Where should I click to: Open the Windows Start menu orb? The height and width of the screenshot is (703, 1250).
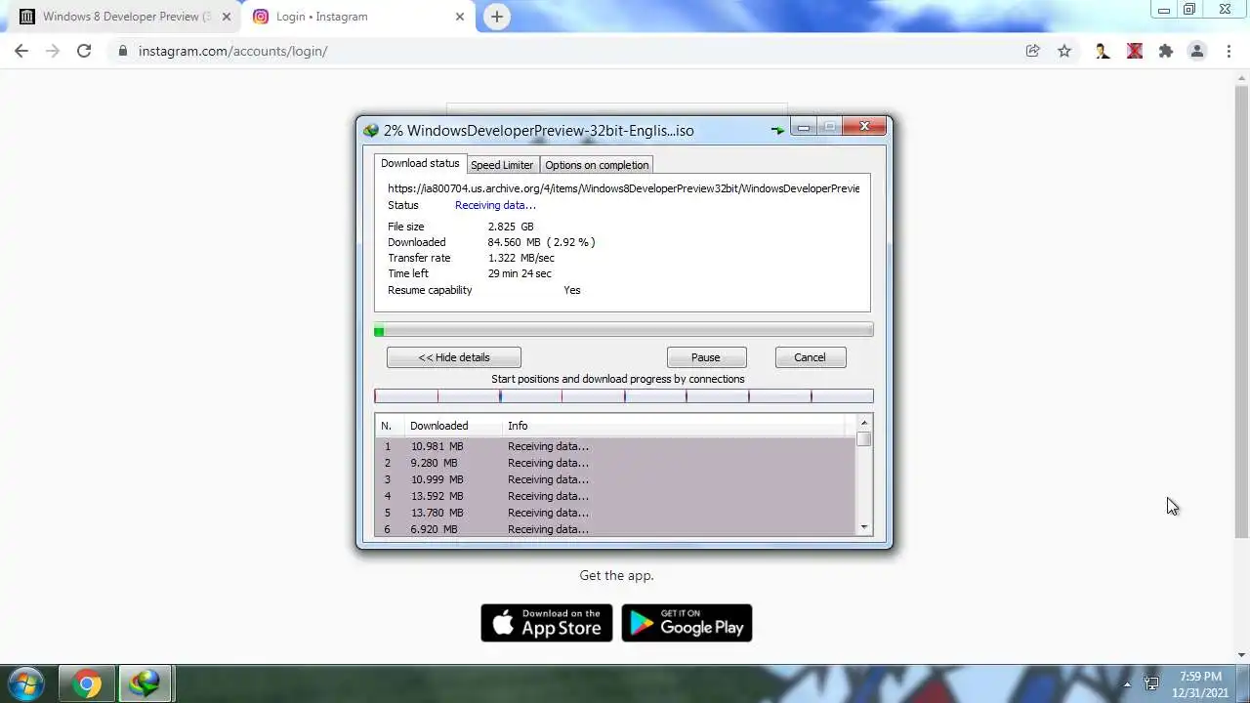coord(26,683)
